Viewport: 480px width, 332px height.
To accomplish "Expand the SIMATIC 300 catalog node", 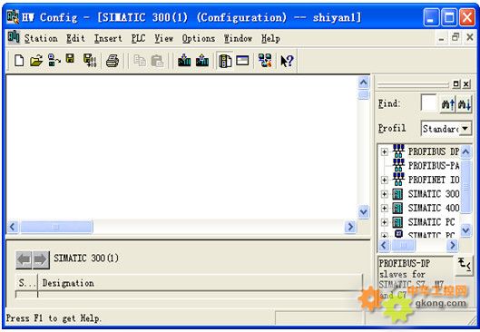I will coord(384,194).
